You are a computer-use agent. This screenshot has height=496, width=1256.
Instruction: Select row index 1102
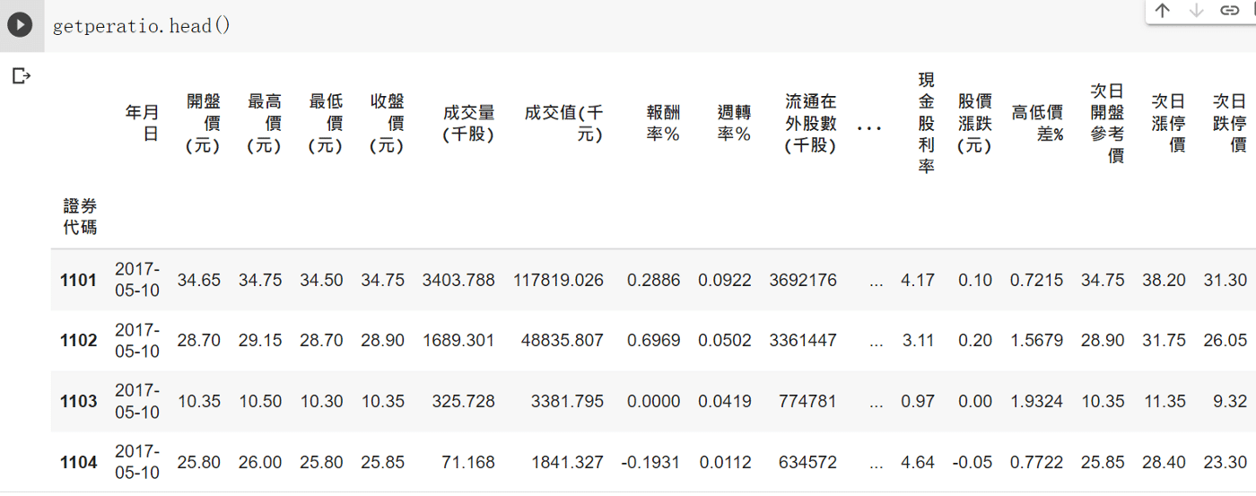[x=78, y=341]
